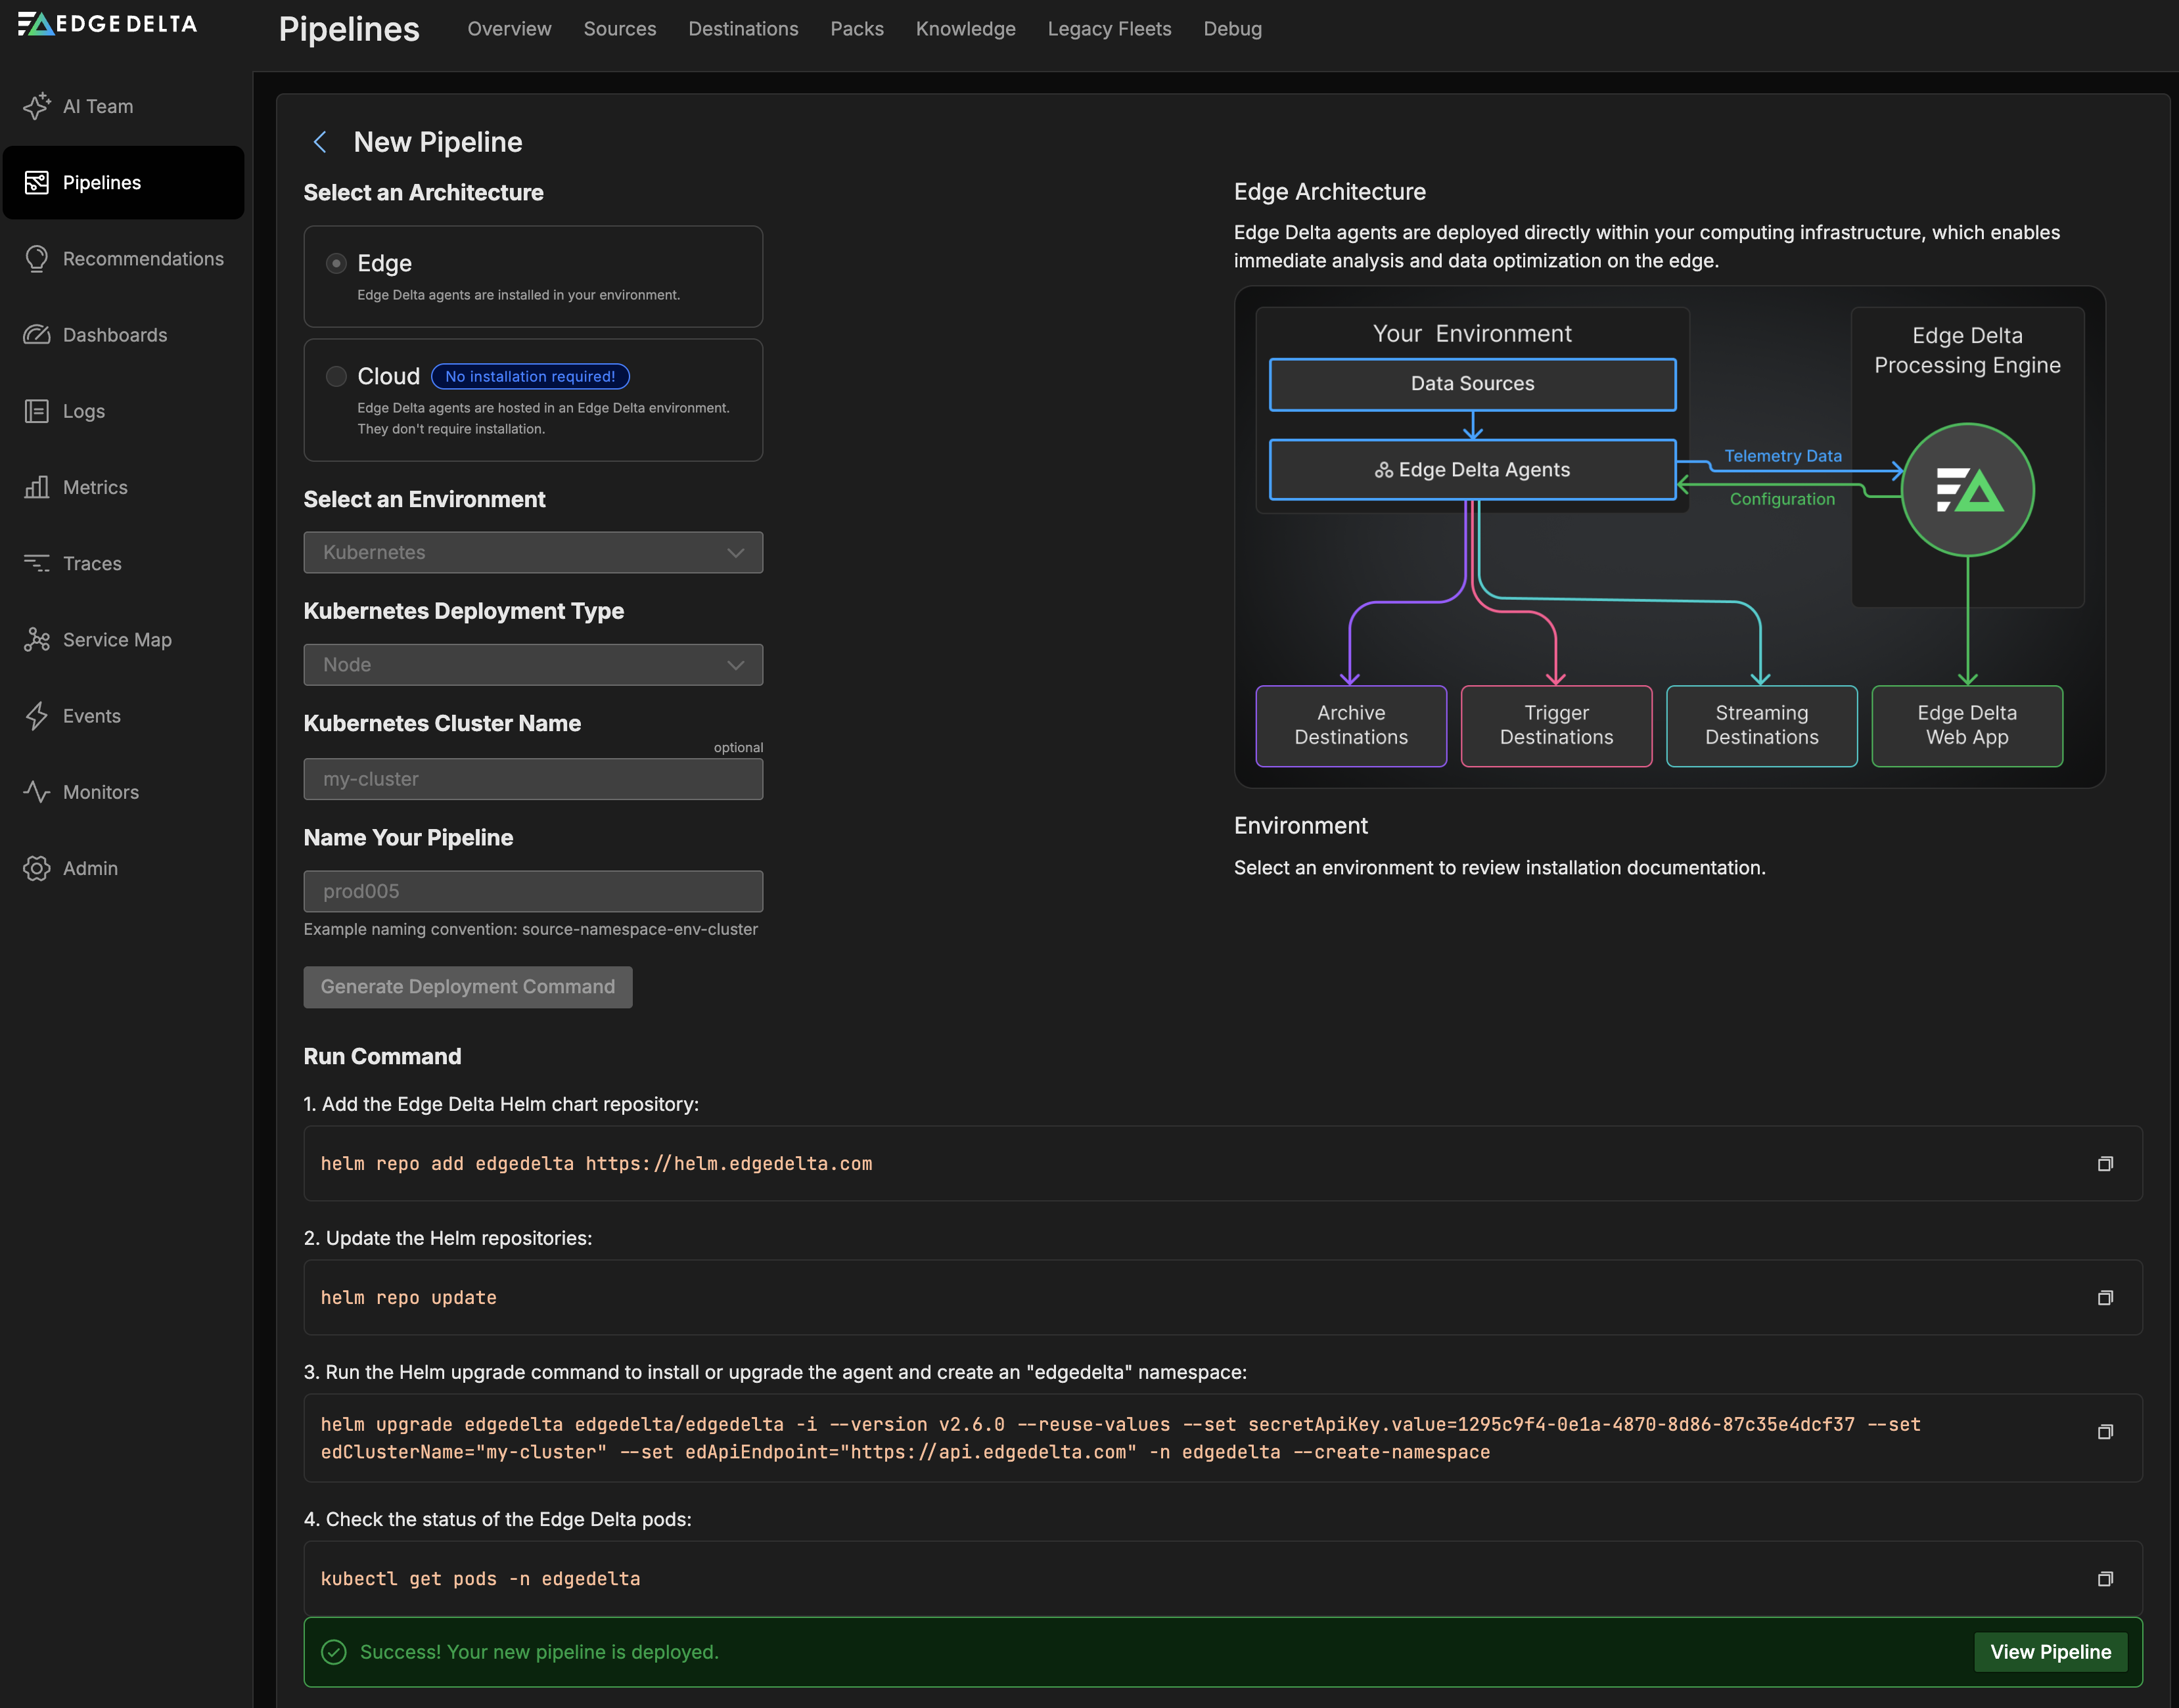Expand the Kubernetes environment dropdown
Screen dimensions: 2179x1708
[532, 552]
